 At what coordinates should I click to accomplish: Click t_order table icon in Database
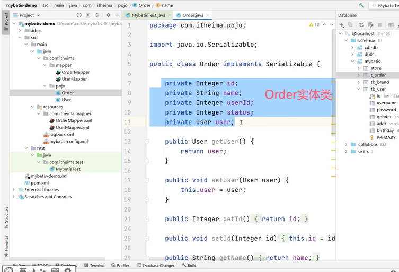pos(366,75)
